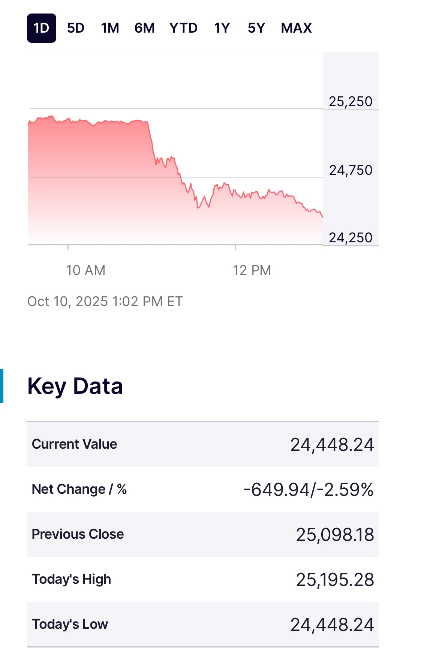
Task: Click the 25,250 price axis label
Action: pos(351,102)
